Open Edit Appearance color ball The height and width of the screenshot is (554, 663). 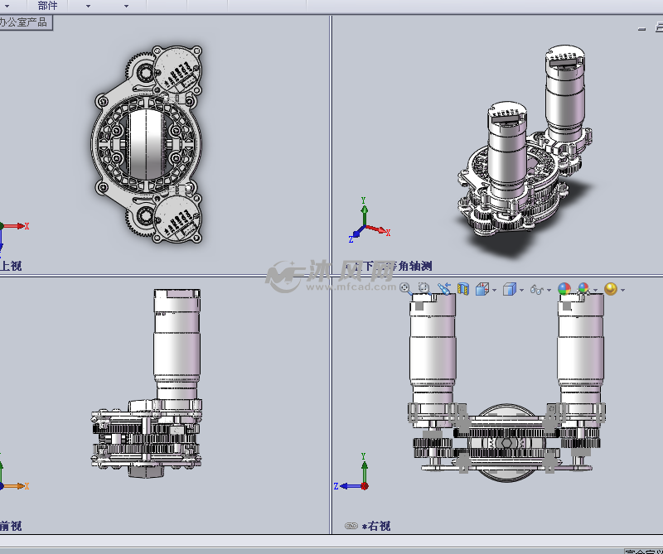tap(564, 289)
